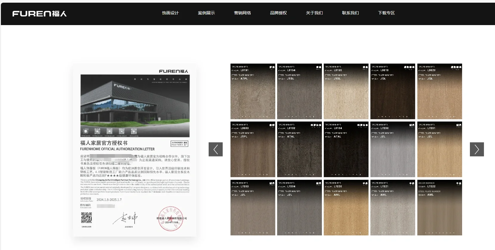This screenshot has width=495, height=250.
Task: Open decor sample L8020 JQL
Action: tap(440, 91)
